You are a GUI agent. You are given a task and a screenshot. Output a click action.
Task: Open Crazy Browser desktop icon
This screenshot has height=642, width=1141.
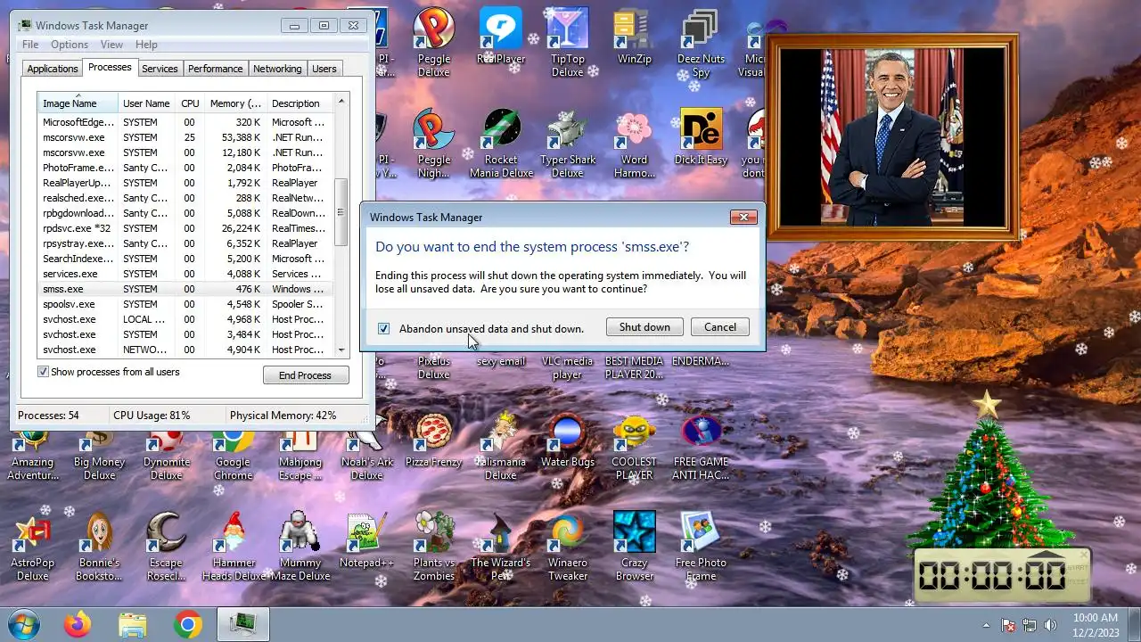[635, 546]
